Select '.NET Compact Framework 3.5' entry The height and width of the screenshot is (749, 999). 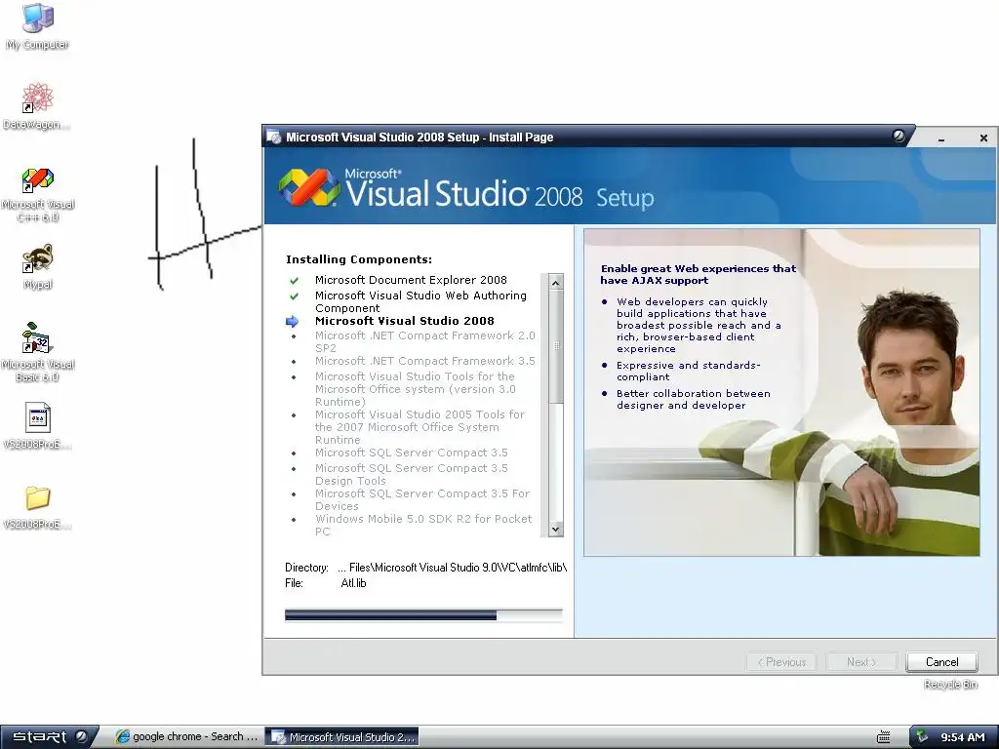pyautogui.click(x=425, y=361)
